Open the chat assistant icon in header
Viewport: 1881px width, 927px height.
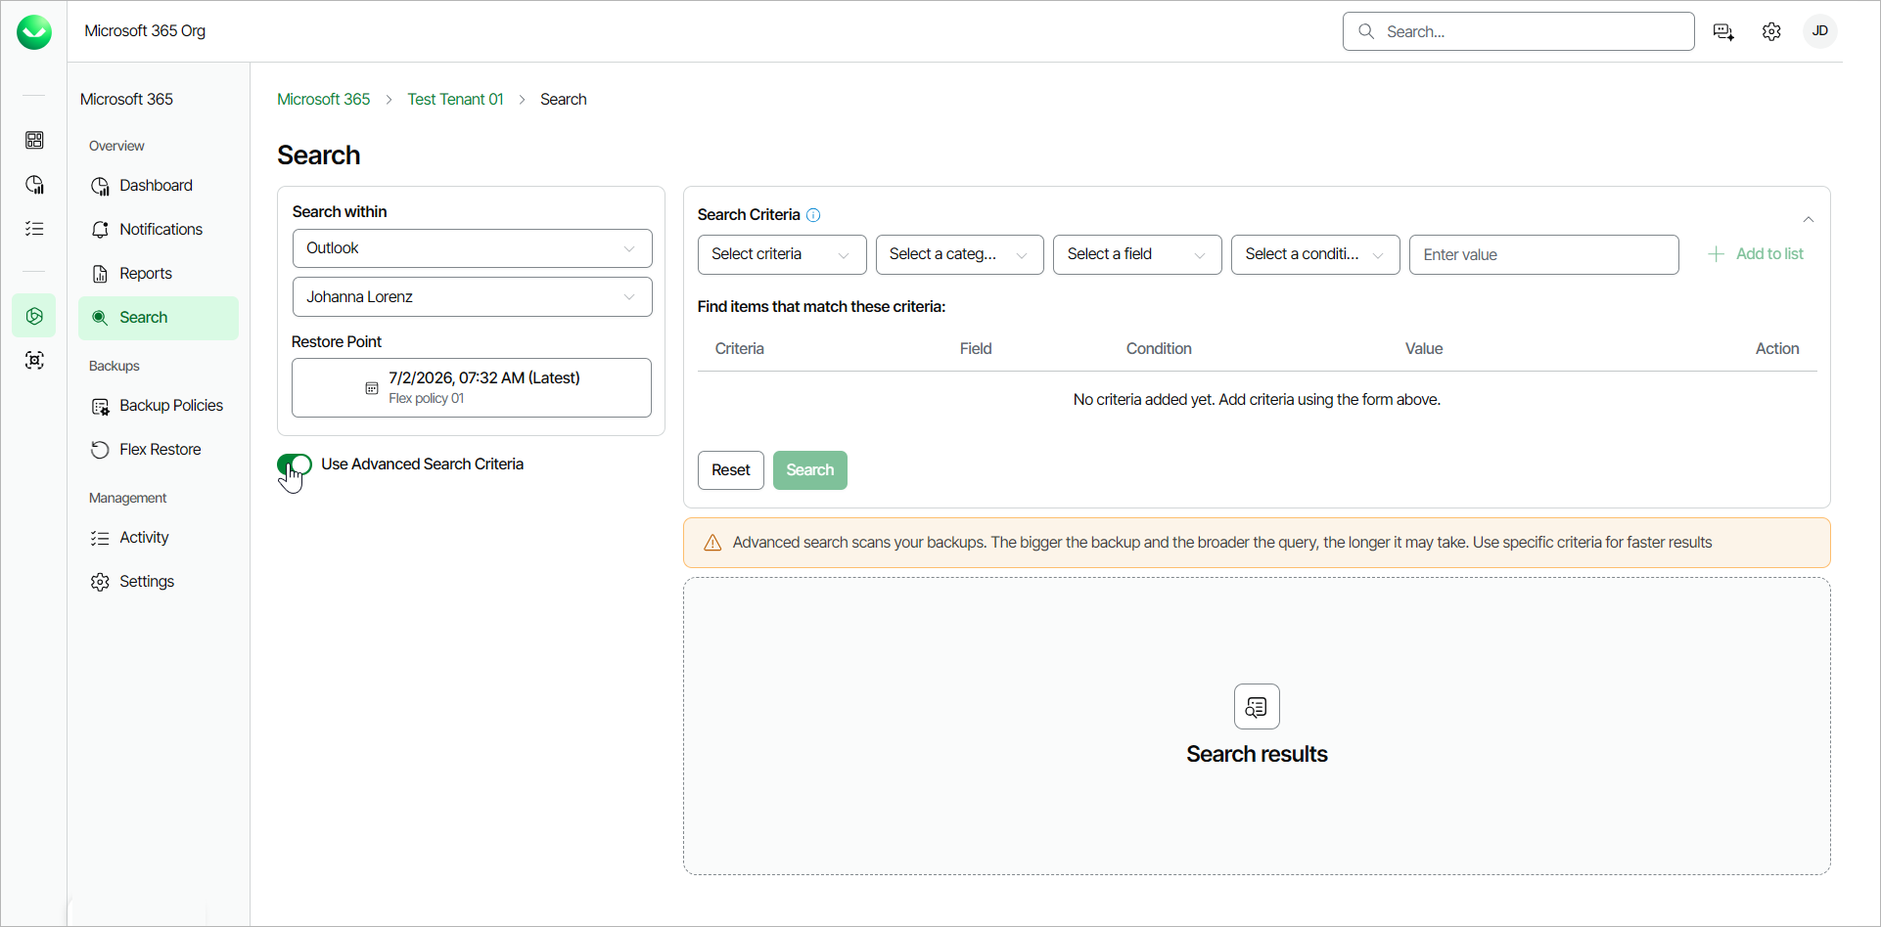1723,31
